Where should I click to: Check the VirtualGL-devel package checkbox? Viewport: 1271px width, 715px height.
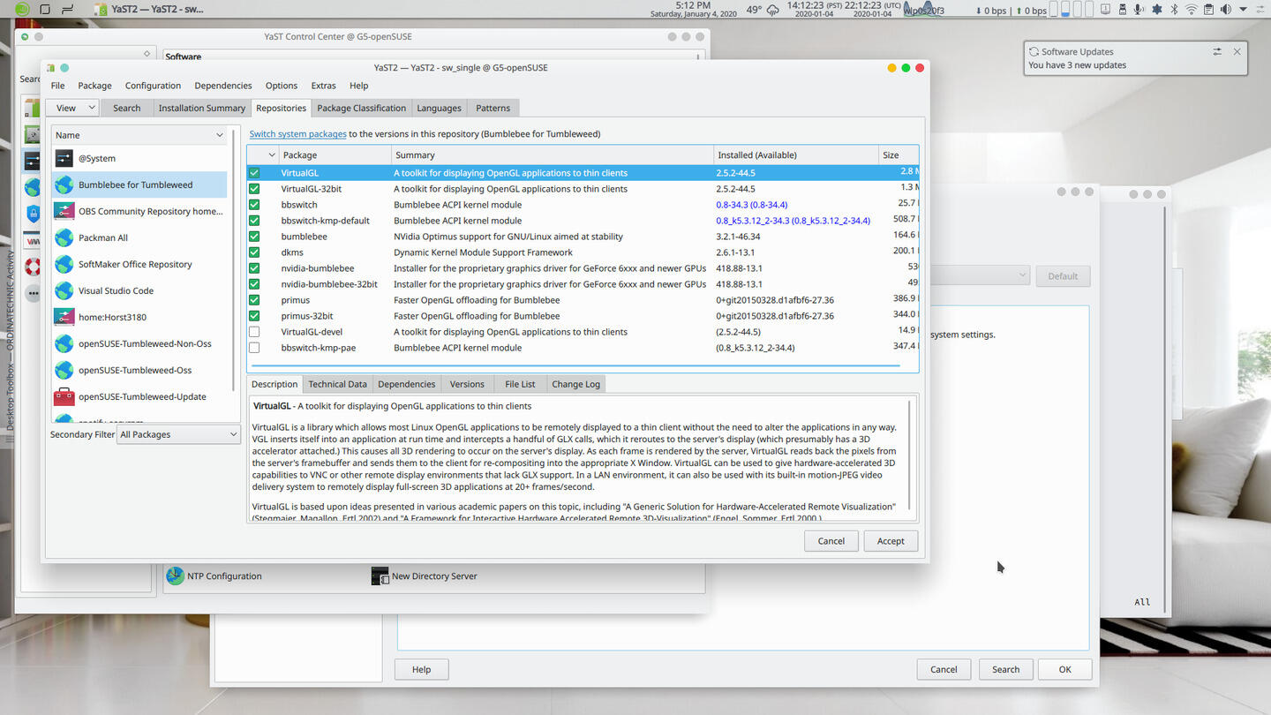pos(254,332)
